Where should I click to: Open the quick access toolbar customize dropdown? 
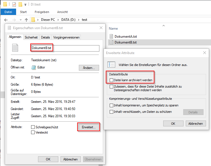tap(25, 5)
